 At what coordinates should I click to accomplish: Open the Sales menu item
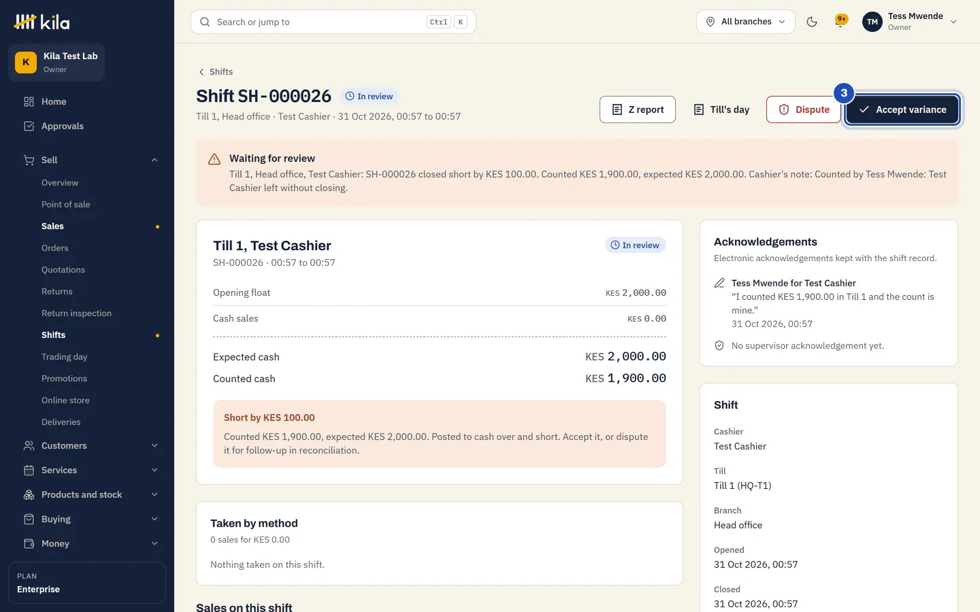tap(52, 226)
